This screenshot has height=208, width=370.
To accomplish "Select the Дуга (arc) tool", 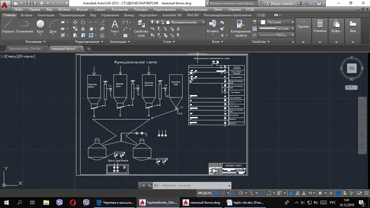I will pyautogui.click(x=53, y=27).
